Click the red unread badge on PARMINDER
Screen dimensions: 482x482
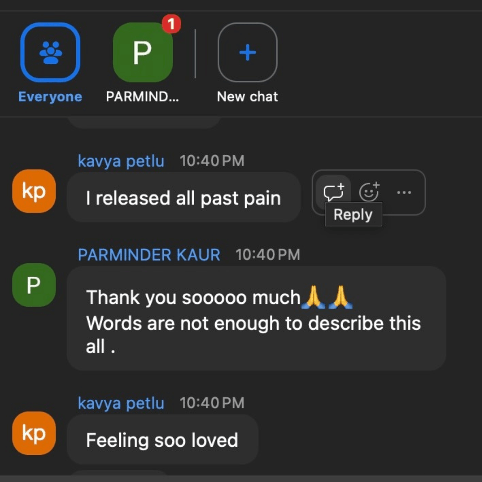click(171, 24)
